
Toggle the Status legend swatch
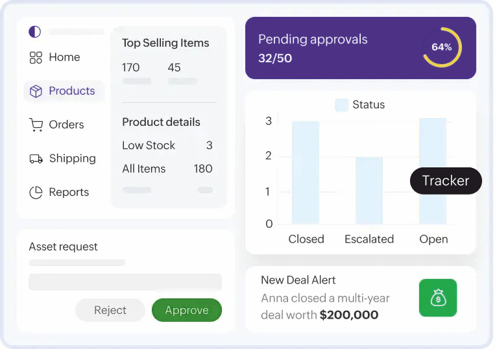click(341, 105)
